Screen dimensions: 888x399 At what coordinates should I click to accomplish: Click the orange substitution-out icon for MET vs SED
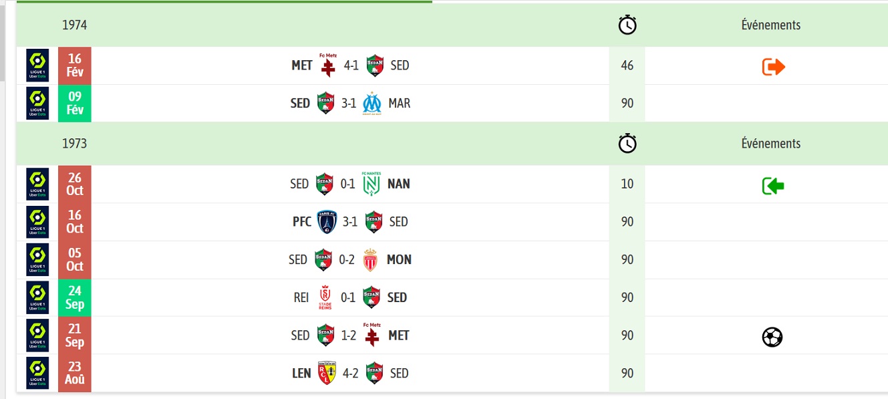[x=773, y=66]
